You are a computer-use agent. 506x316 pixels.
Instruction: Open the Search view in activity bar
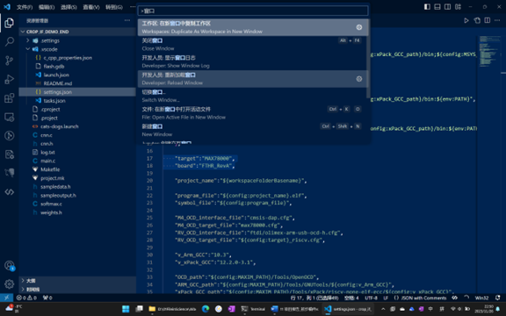pos(9,41)
